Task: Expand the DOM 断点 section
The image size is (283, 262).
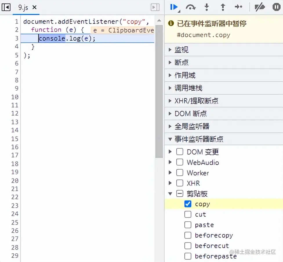Action: [224, 114]
